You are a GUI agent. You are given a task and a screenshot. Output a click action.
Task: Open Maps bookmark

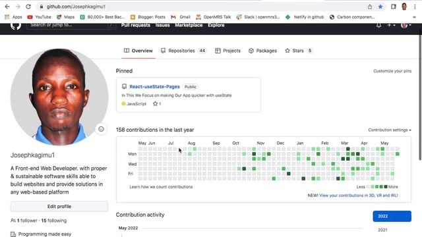click(65, 17)
